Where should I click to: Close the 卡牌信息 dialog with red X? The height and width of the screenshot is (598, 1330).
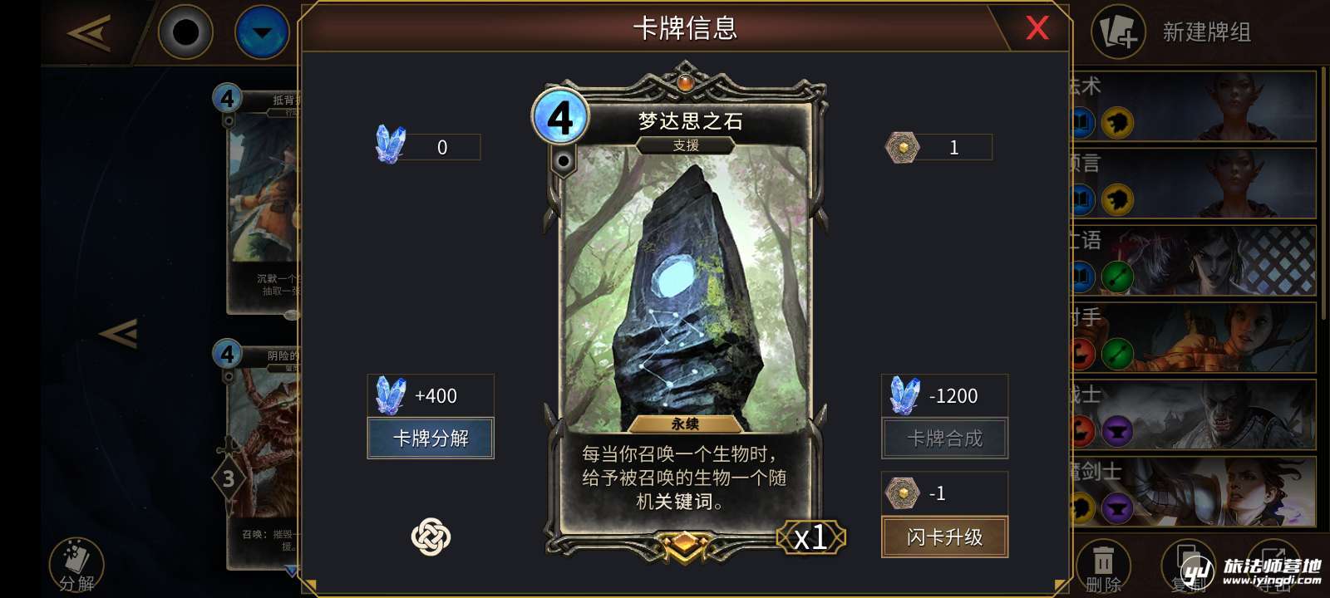coord(1037,27)
